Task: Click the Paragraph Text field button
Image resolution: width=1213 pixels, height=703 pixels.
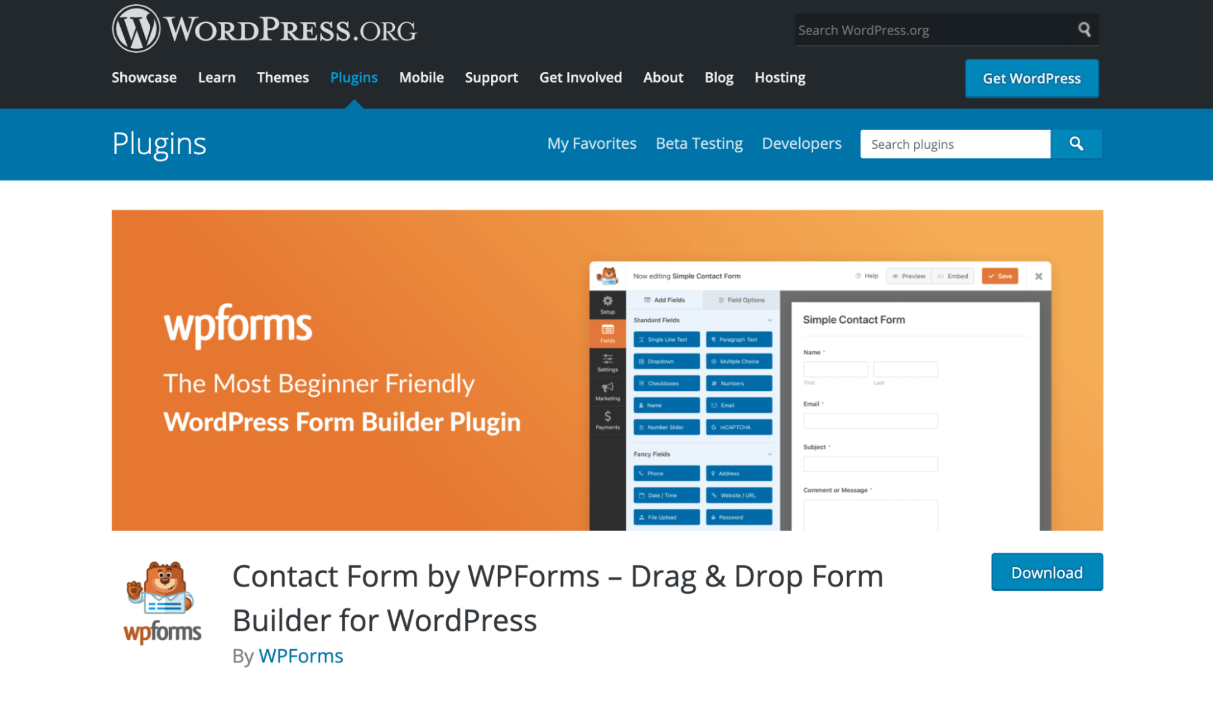Action: click(x=738, y=339)
